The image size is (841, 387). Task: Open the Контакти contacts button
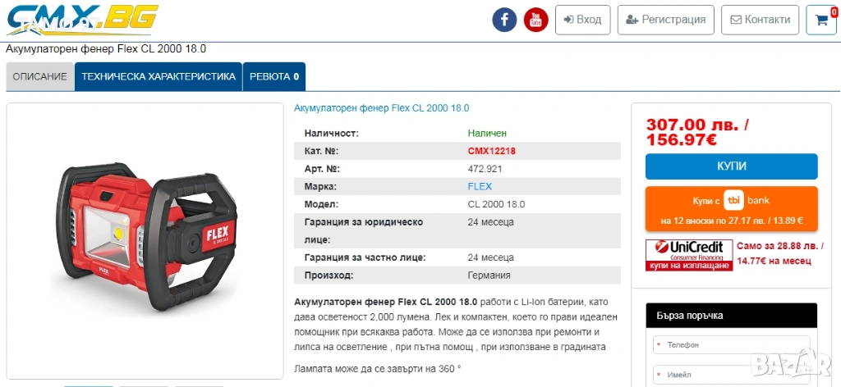760,20
